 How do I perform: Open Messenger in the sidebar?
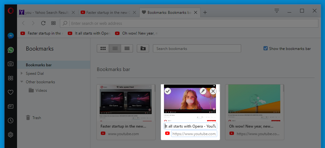(10, 36)
